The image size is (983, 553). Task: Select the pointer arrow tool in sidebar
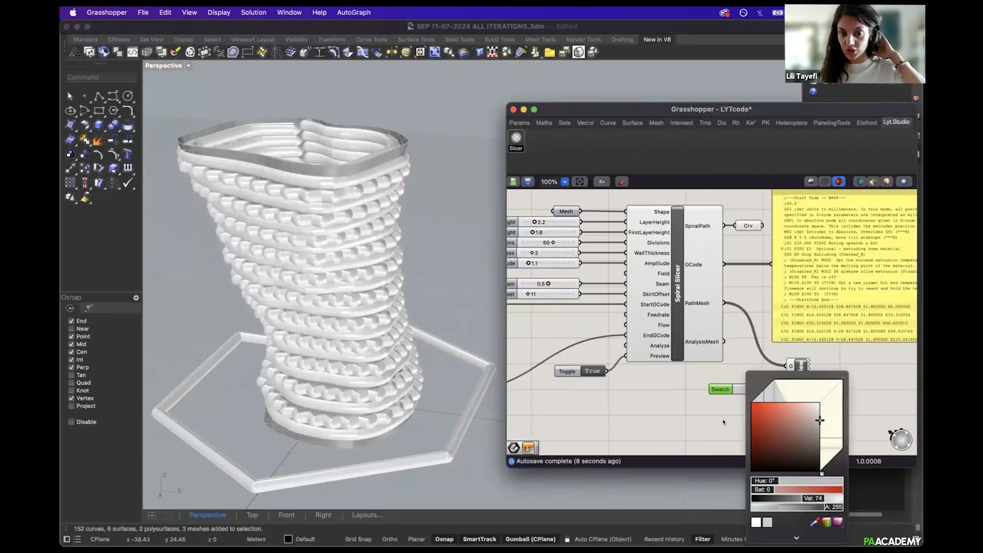click(x=70, y=96)
